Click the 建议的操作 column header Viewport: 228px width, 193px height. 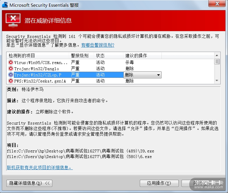pyautogui.click(x=142, y=56)
